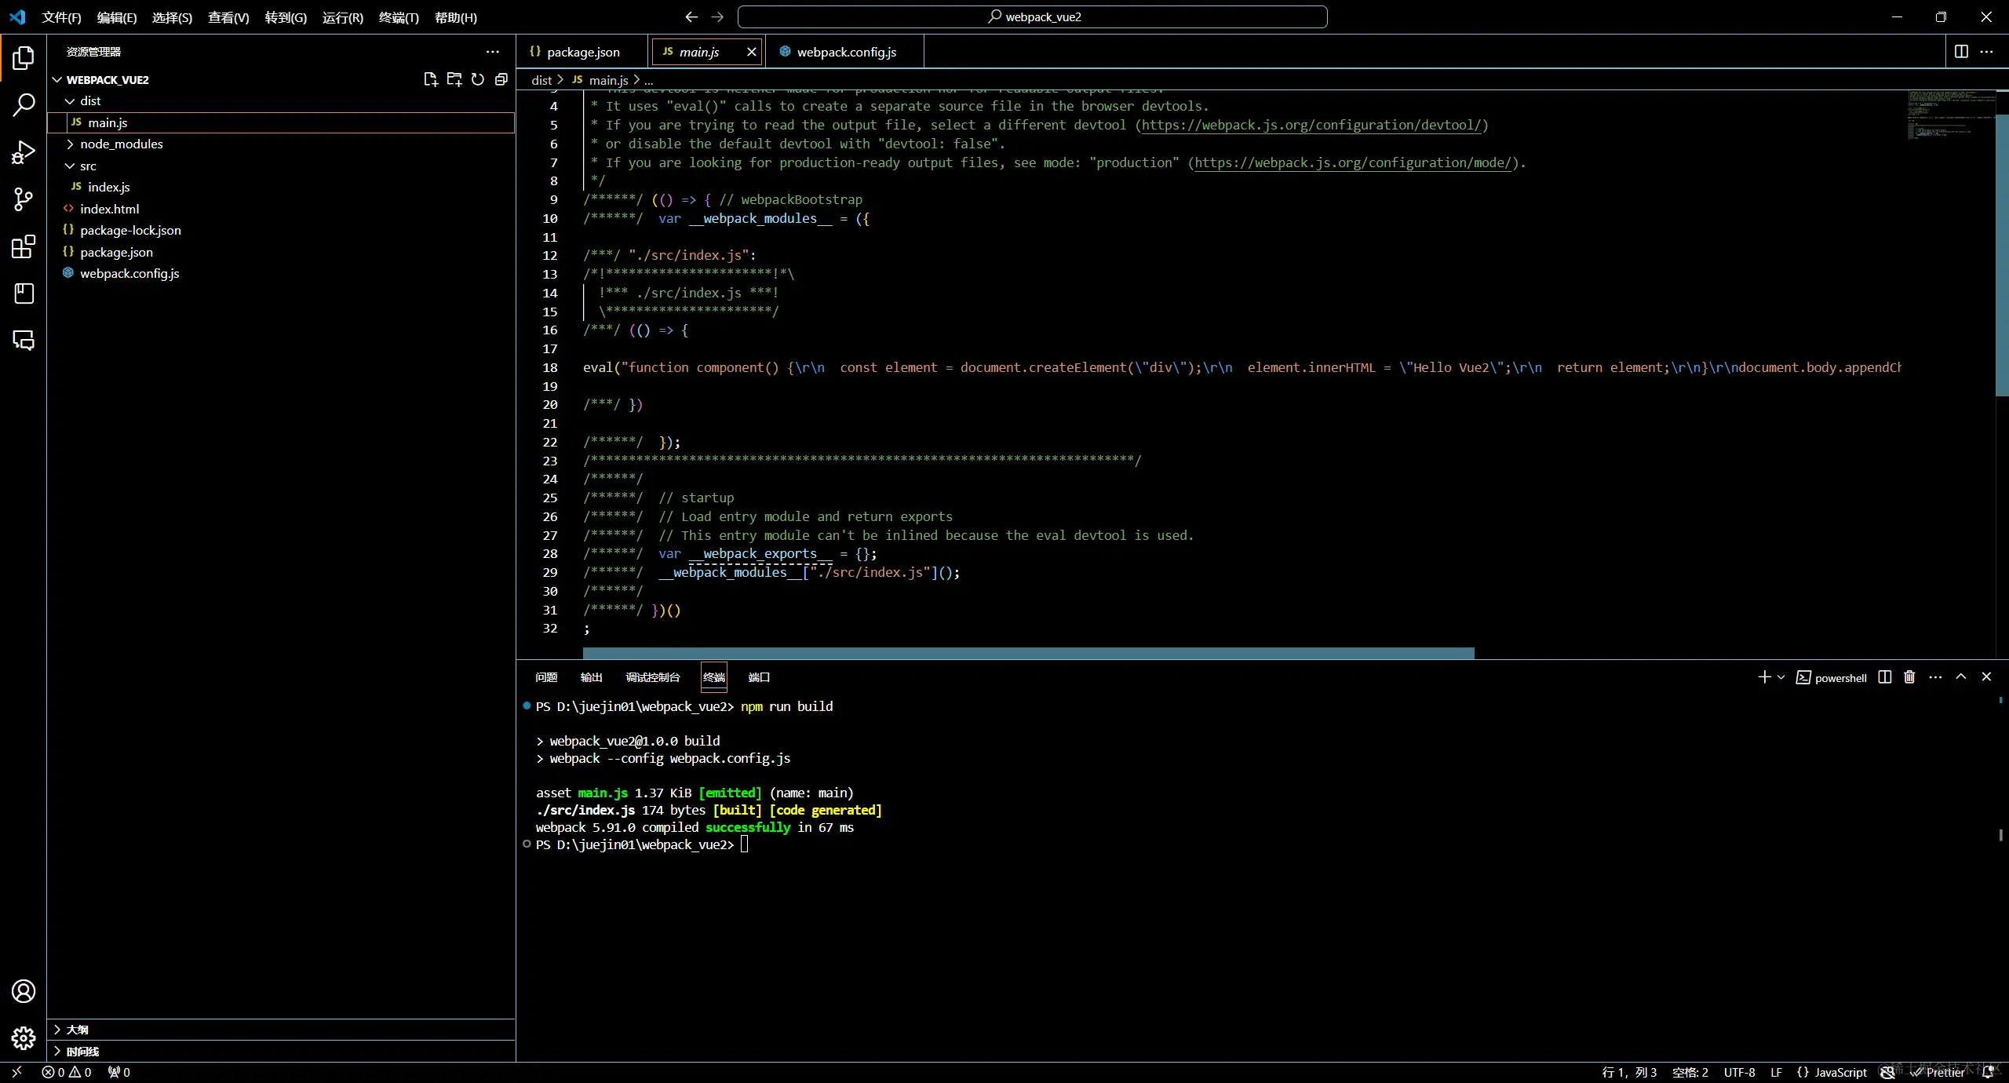Expand the node_modules folder
Screen dimensions: 2009x1083
point(121,144)
